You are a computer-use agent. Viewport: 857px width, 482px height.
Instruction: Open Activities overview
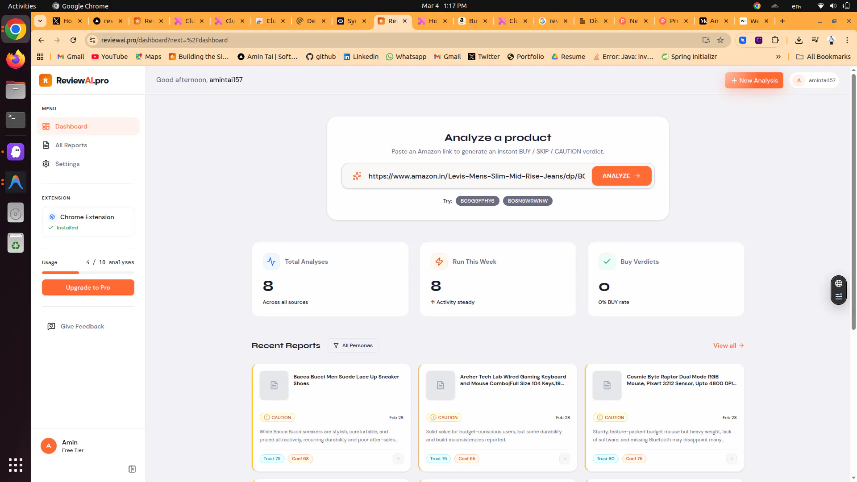click(x=22, y=6)
